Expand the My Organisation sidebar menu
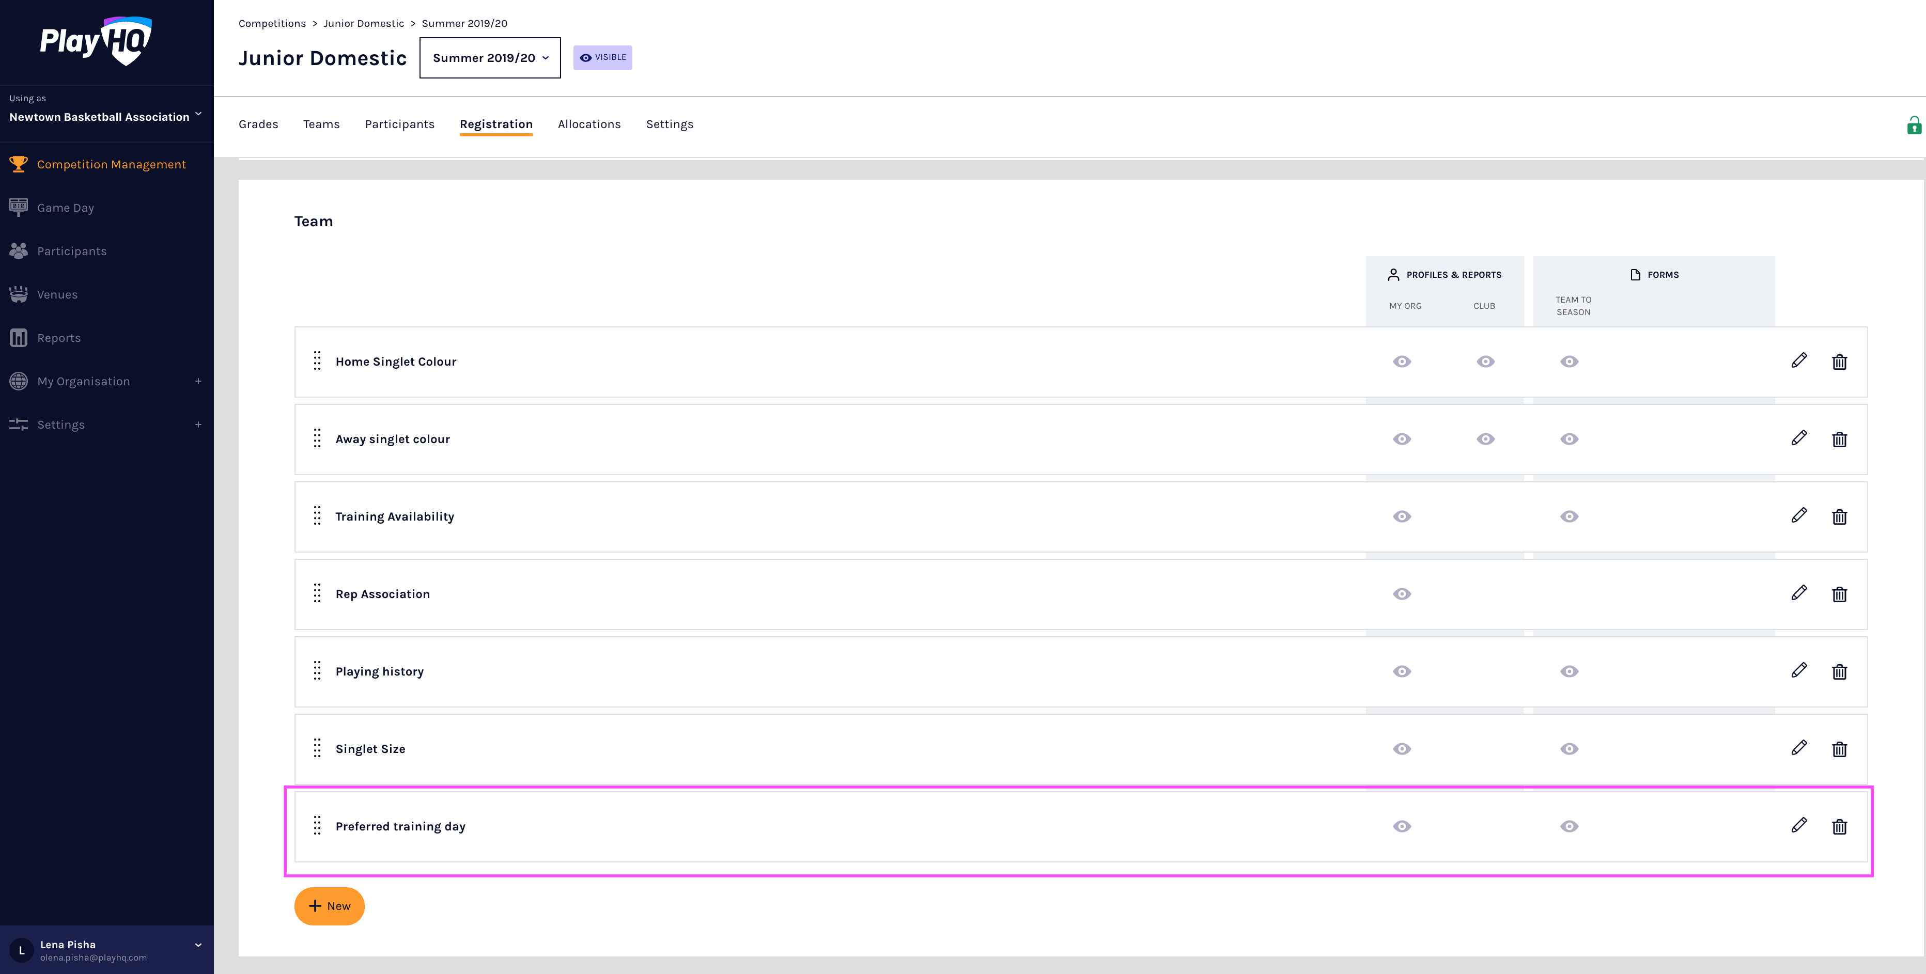Viewport: 1926px width, 974px height. [198, 381]
